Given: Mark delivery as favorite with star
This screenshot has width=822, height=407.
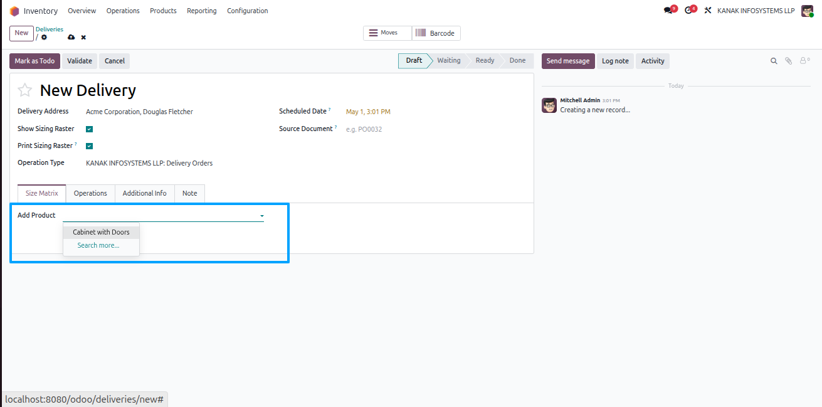Looking at the screenshot, I should 24,90.
